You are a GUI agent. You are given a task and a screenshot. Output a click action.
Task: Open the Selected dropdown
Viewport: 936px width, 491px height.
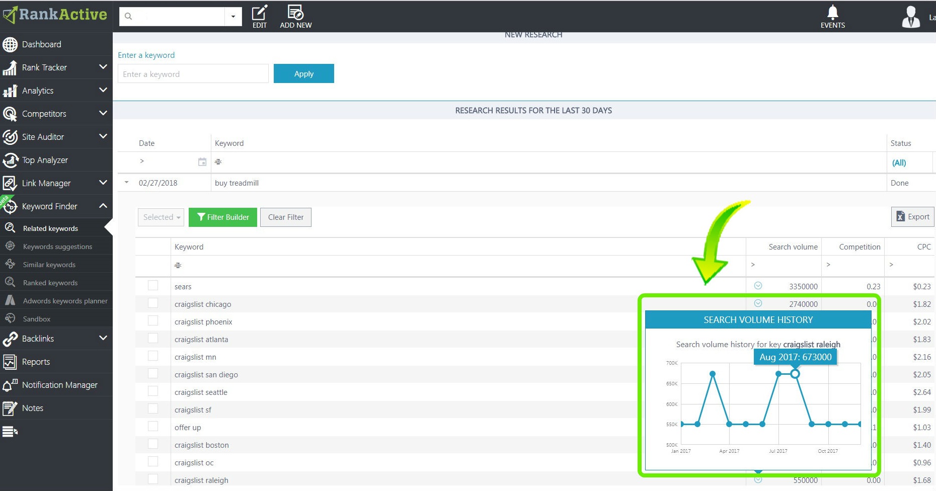pyautogui.click(x=161, y=217)
